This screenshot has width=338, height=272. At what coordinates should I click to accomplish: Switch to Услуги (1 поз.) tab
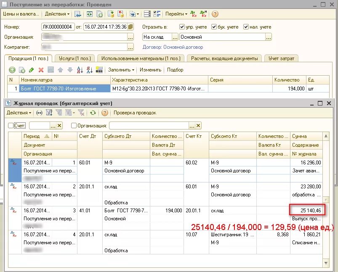(x=75, y=58)
